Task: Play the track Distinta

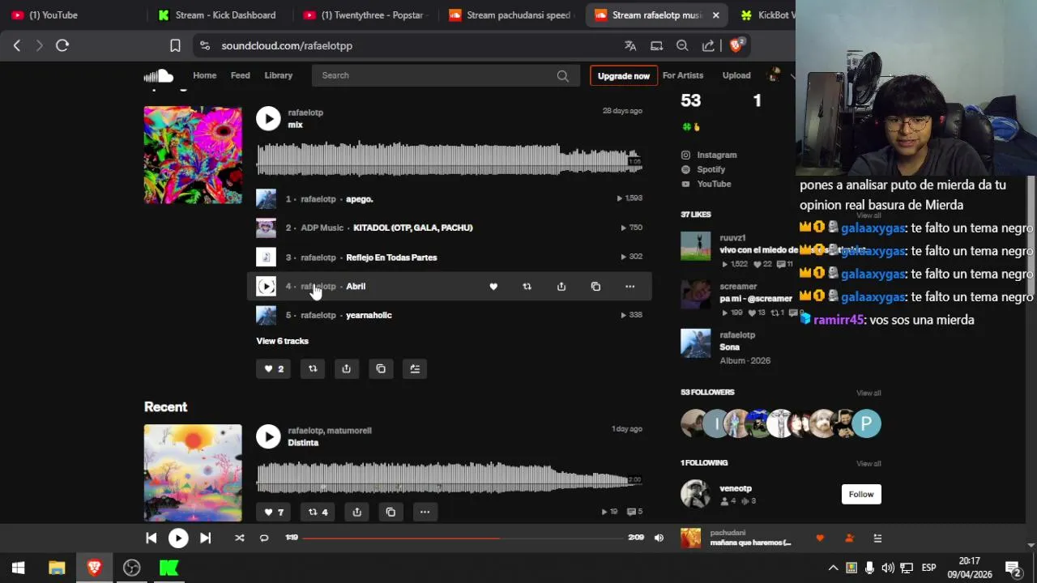Action: click(x=268, y=436)
